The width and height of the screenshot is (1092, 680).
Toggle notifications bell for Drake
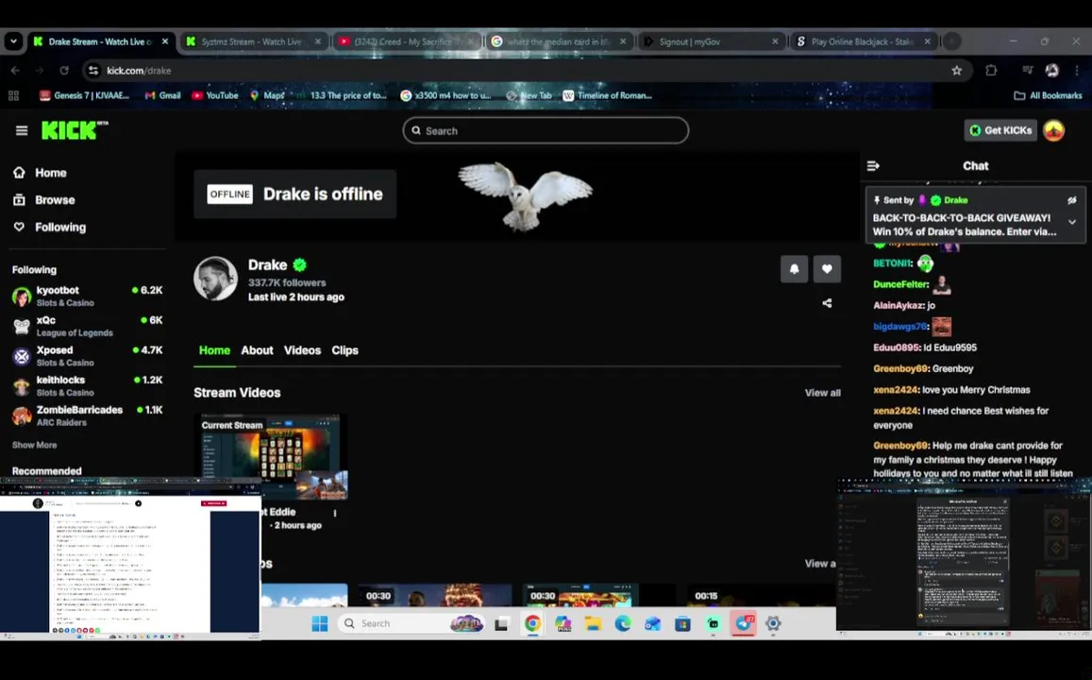pos(794,269)
